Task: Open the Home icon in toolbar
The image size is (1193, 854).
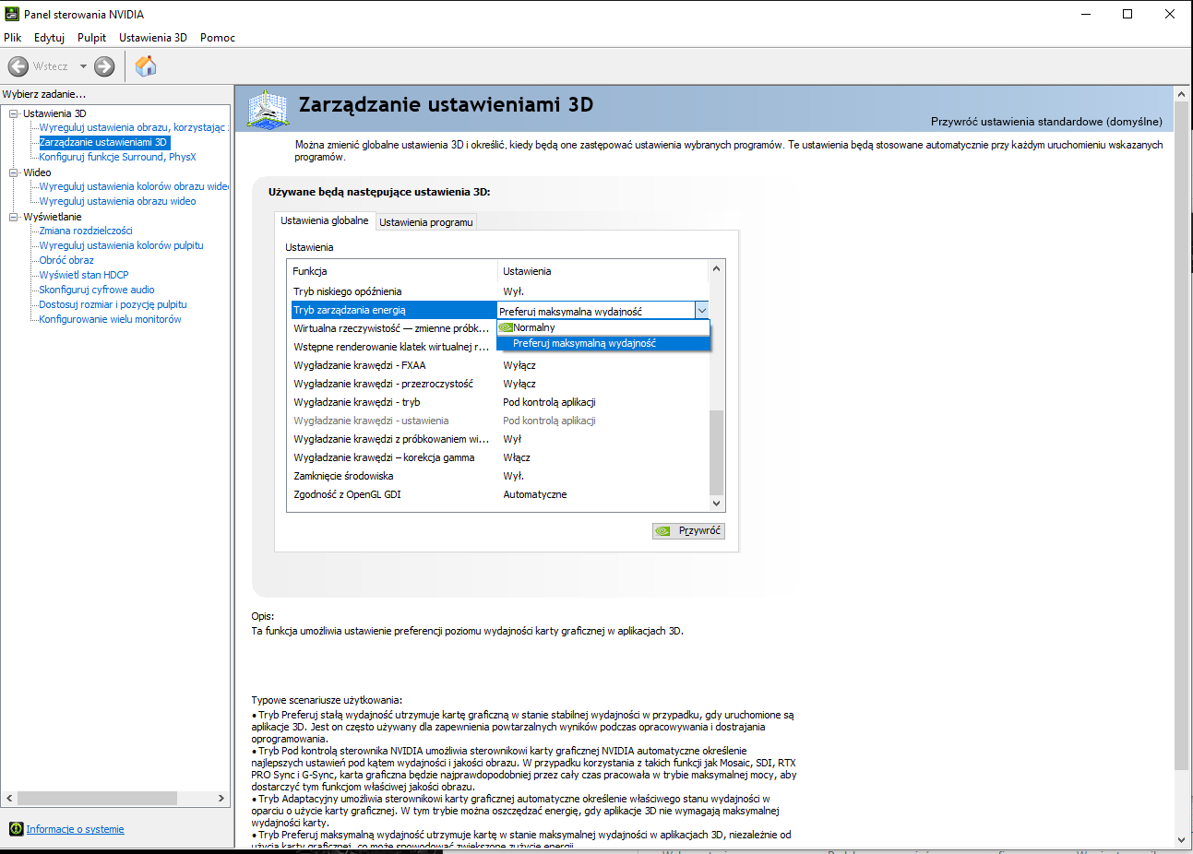Action: coord(146,66)
